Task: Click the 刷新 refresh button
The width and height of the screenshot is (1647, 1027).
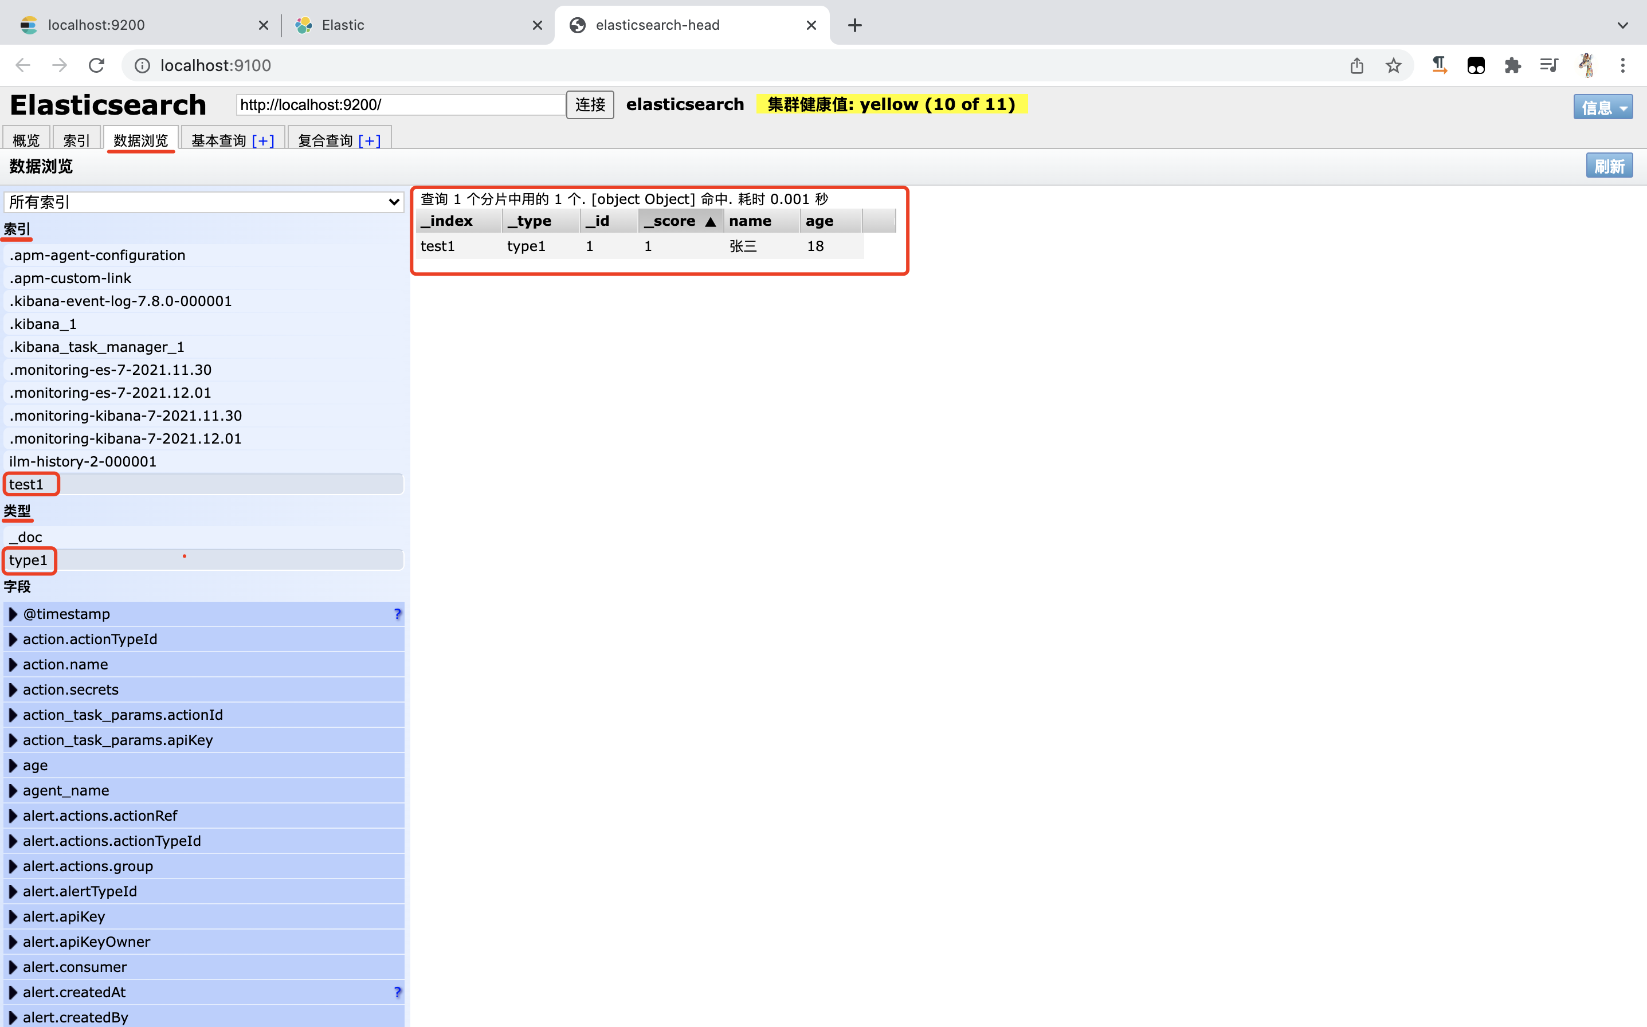Action: (1609, 166)
